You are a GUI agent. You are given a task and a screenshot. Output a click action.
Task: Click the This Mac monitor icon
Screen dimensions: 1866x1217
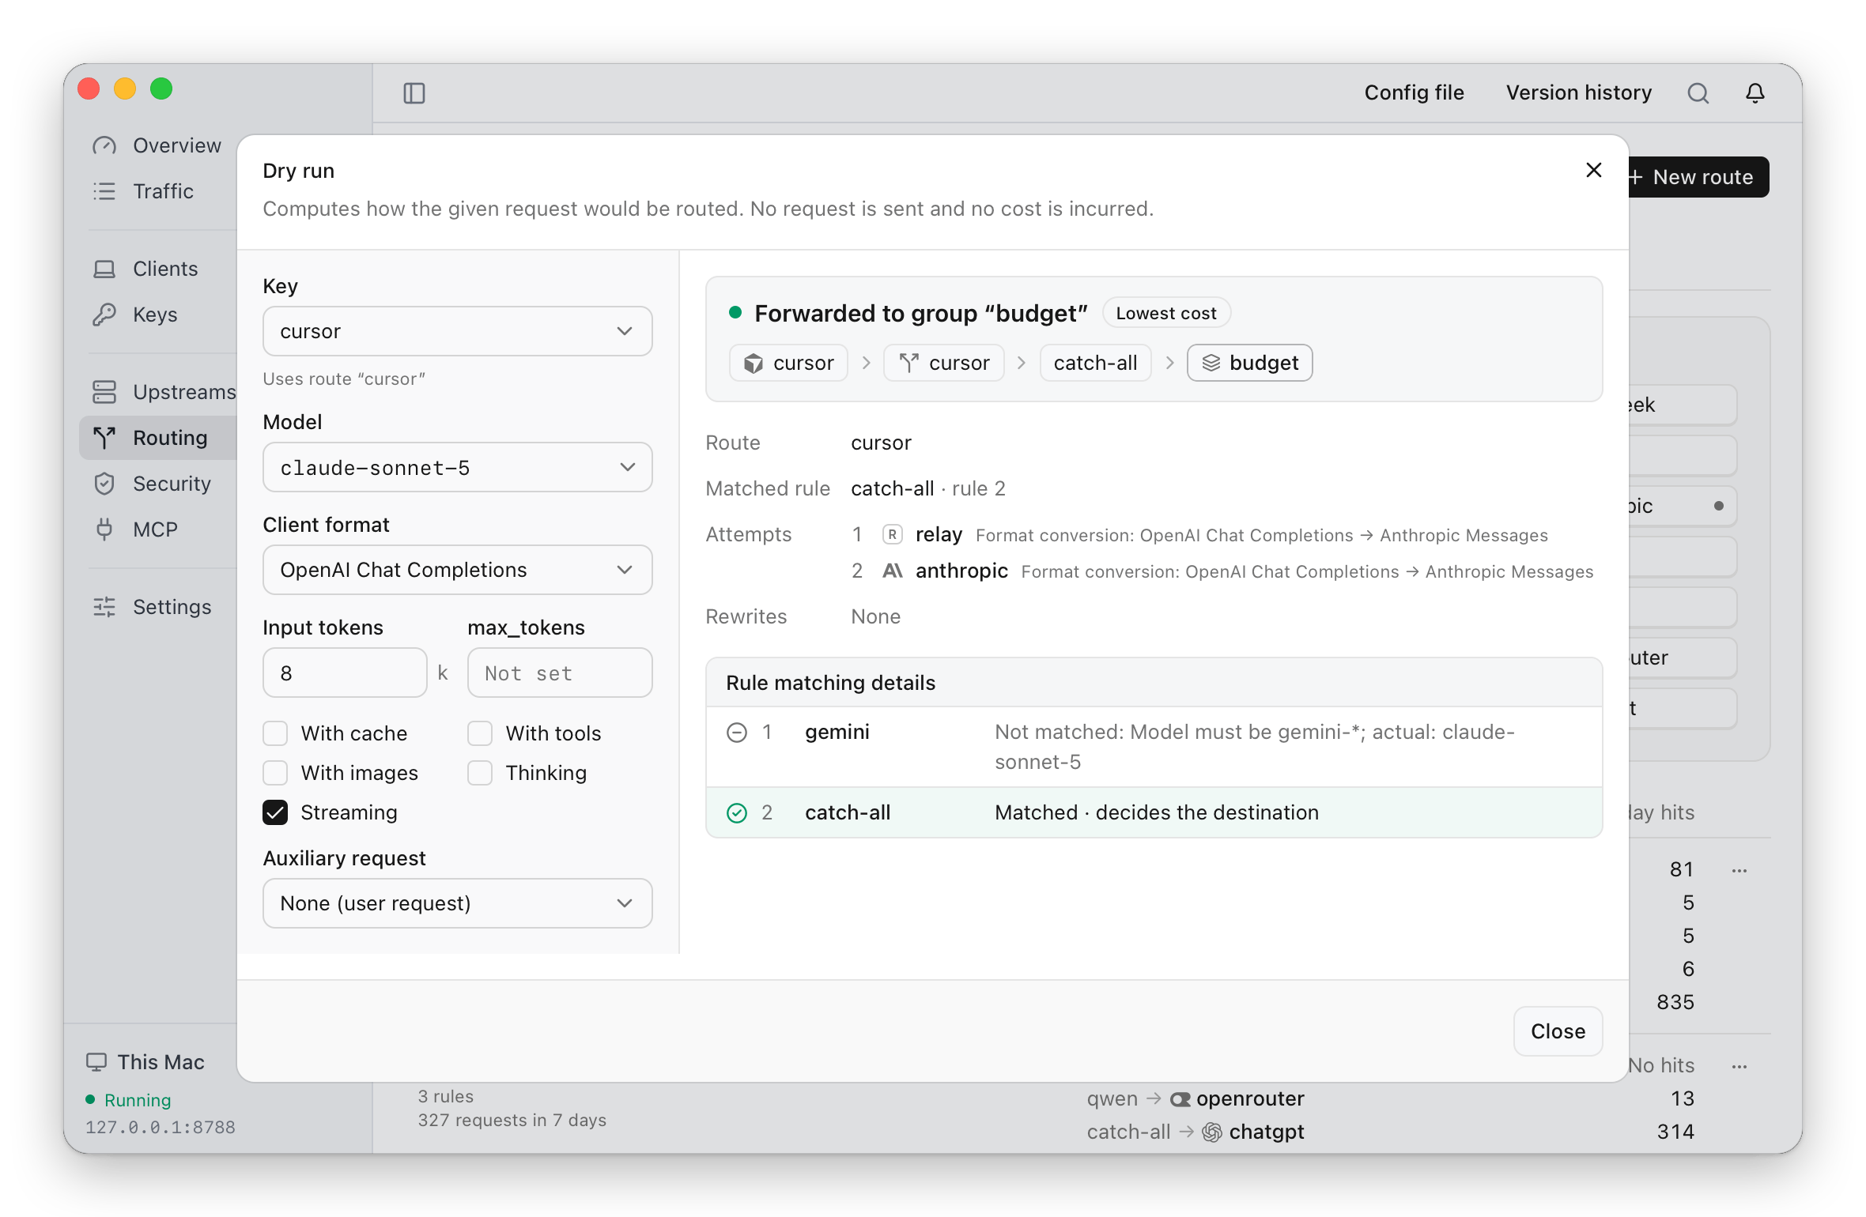[x=96, y=1062]
